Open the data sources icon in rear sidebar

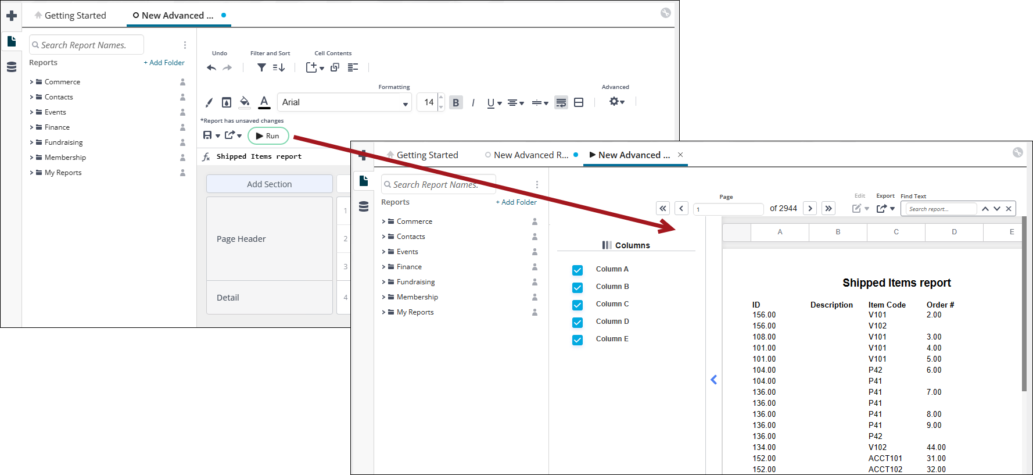(x=11, y=67)
